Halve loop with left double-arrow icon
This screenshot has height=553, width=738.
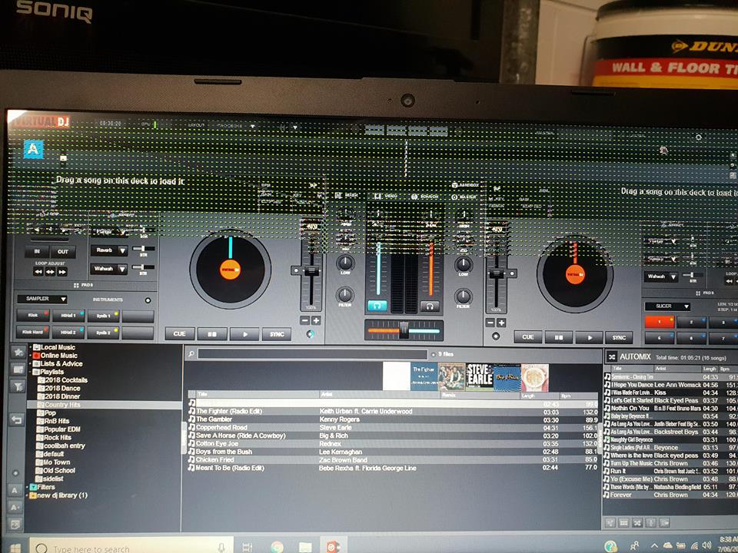(x=38, y=272)
